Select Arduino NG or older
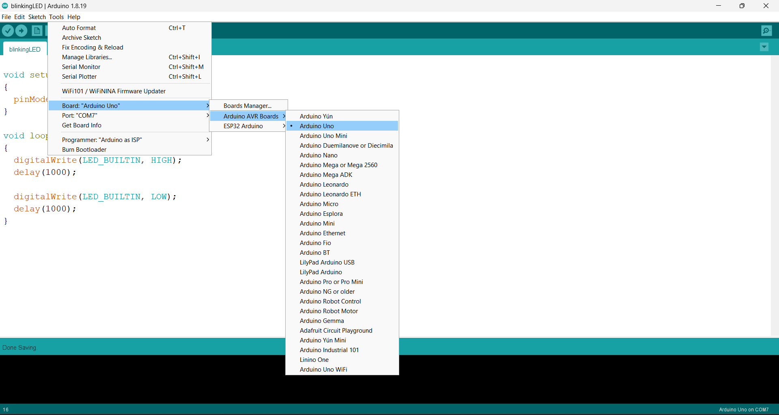Viewport: 779px width, 415px height. click(342, 292)
